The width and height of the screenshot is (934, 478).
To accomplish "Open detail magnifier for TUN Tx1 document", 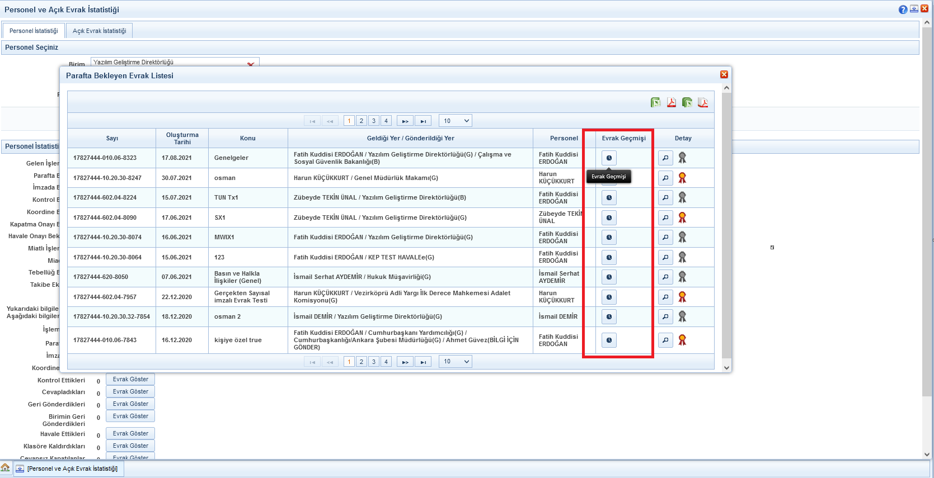I will click(x=665, y=197).
